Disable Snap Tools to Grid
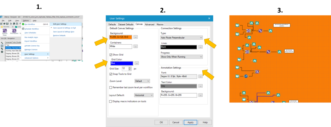 coord(111,74)
